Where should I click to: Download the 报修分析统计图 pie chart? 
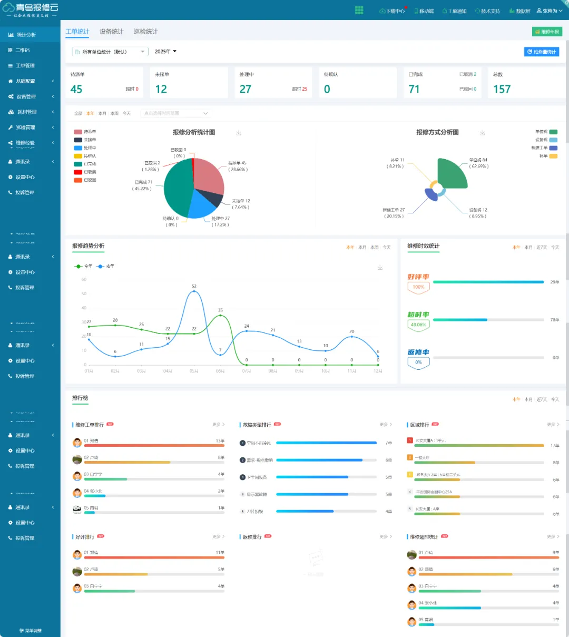point(239,133)
